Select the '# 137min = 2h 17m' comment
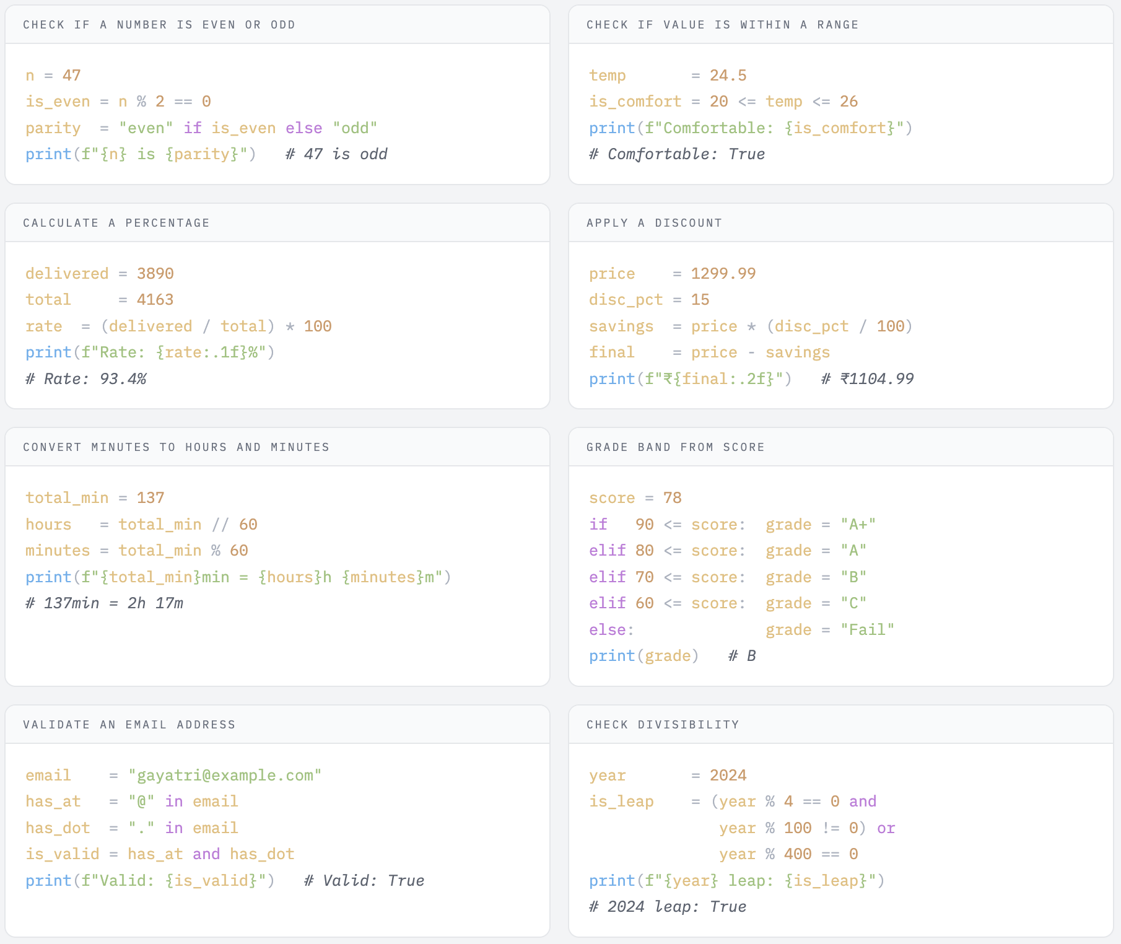 click(105, 603)
